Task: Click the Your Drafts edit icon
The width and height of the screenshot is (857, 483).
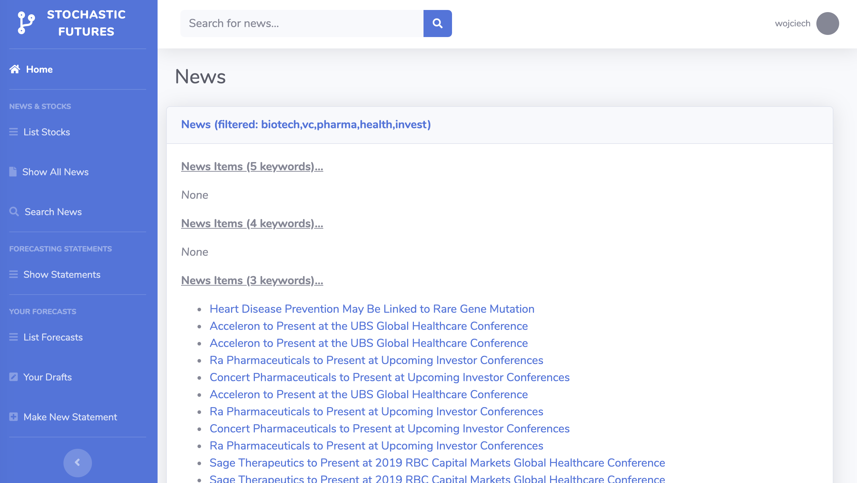Action: 14,377
